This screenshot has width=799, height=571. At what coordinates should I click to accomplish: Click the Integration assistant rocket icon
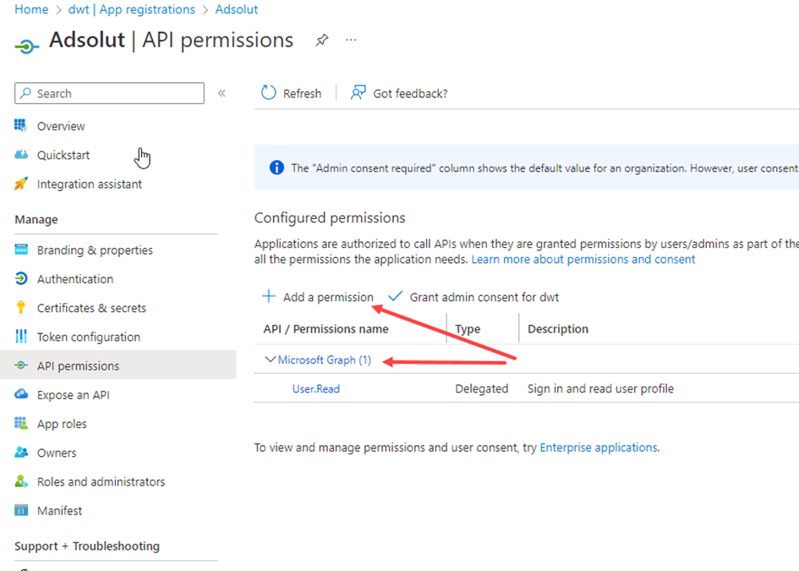tap(21, 184)
